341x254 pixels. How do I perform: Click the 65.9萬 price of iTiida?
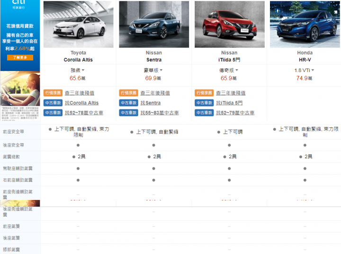pos(229,78)
